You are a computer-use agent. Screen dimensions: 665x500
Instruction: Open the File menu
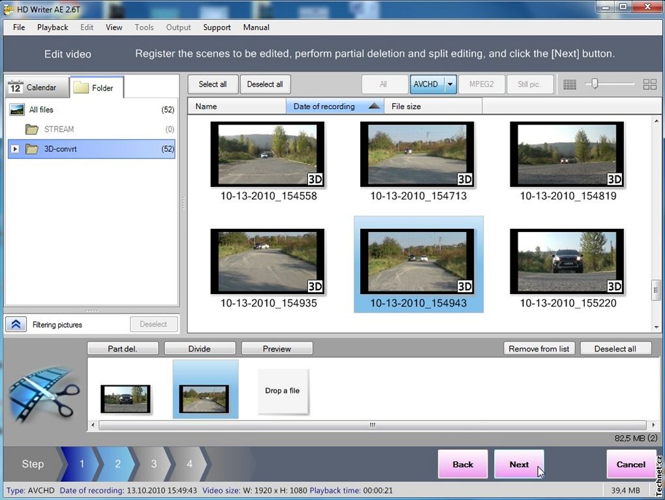point(19,27)
